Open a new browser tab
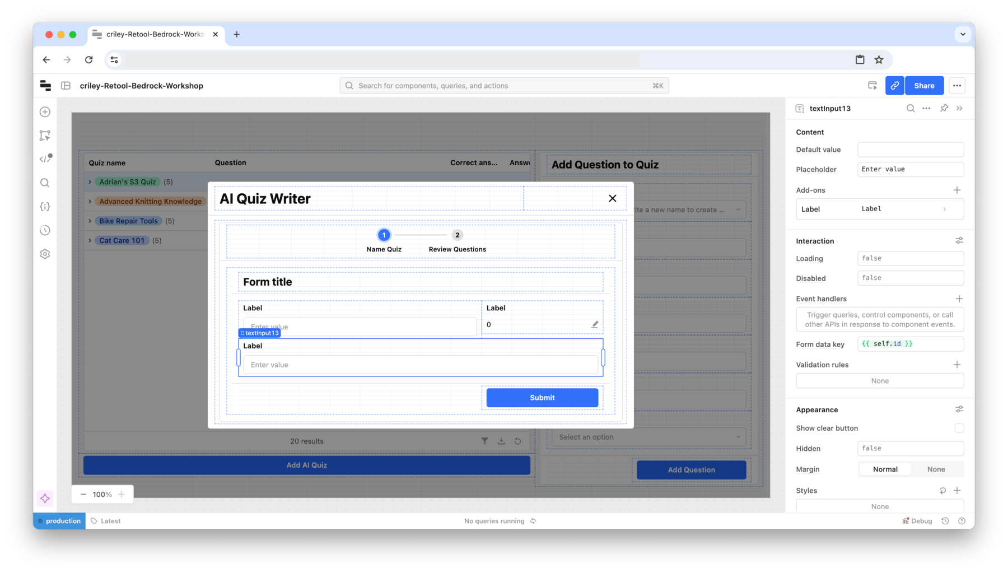This screenshot has height=573, width=1008. tap(237, 34)
